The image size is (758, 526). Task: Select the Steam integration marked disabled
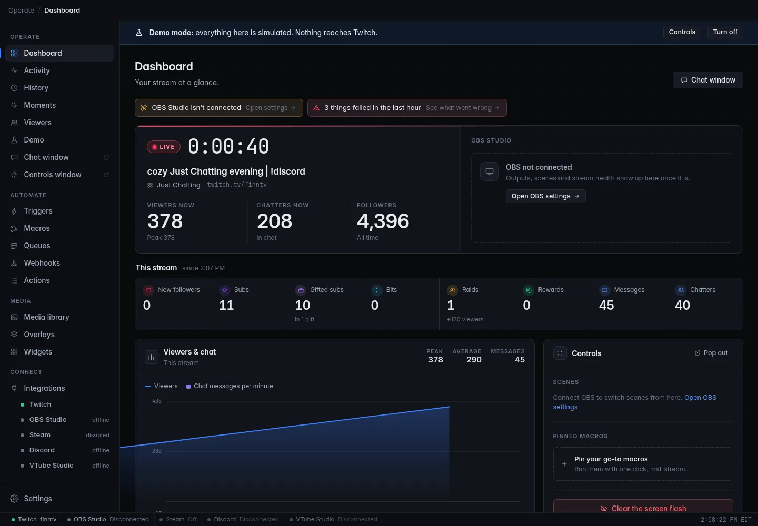coord(65,435)
